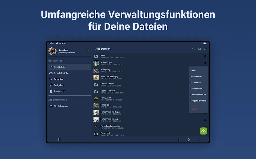Open the three-dot menu for Abflug 2.jpg
The width and height of the screenshot is (256, 159).
point(205,63)
